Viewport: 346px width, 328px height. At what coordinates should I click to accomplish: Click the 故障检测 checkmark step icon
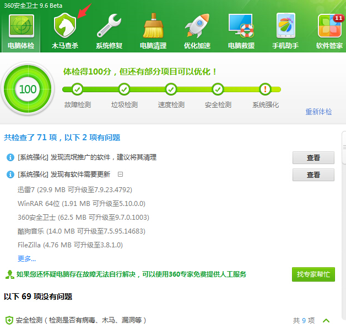click(x=78, y=89)
